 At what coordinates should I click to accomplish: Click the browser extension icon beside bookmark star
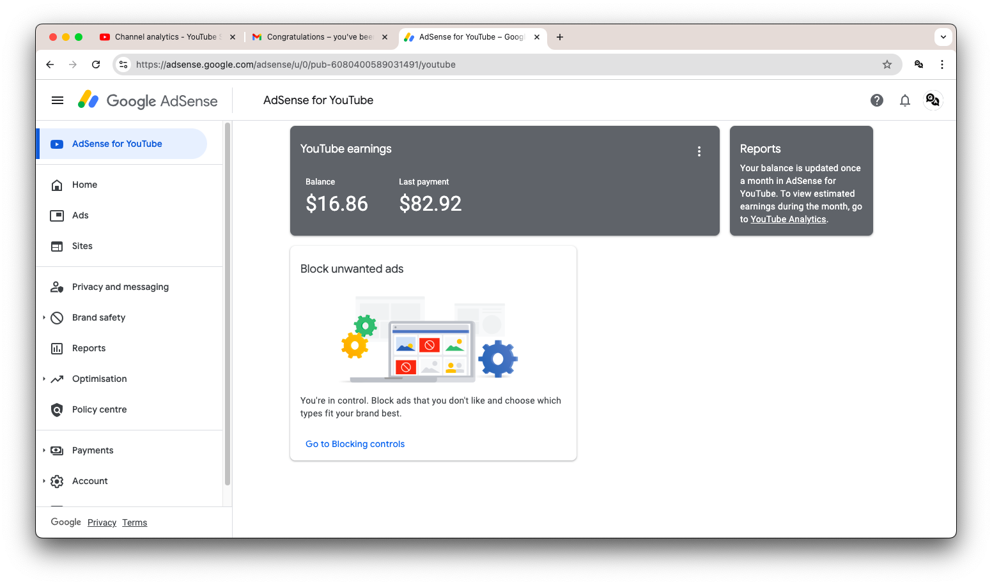[x=919, y=65]
